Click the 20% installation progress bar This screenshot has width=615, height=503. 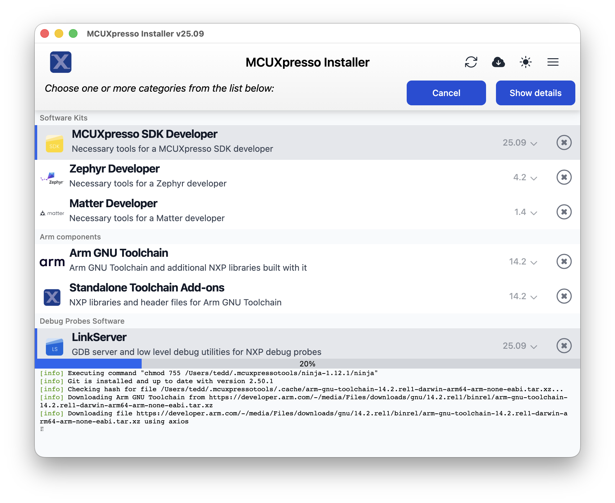307,364
